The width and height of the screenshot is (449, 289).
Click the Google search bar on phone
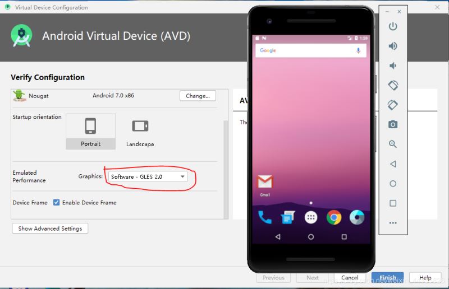click(311, 50)
